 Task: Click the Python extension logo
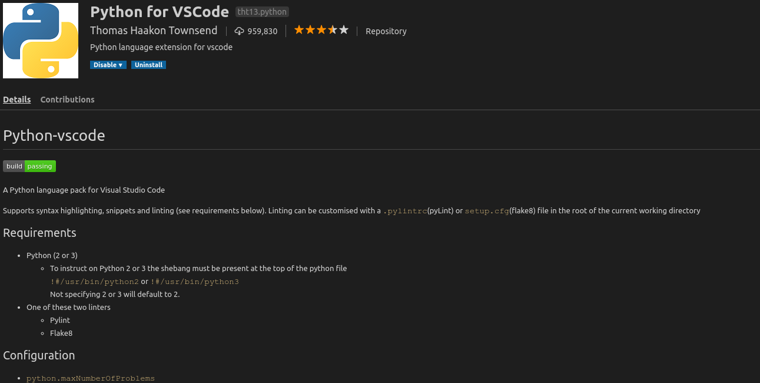(x=40, y=40)
